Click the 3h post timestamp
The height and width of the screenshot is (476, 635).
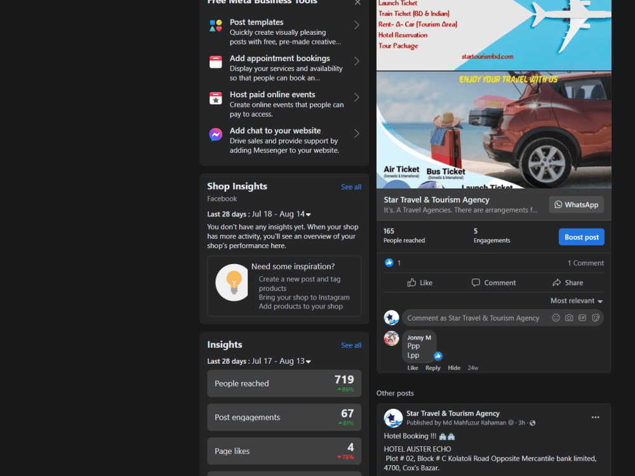click(x=521, y=423)
